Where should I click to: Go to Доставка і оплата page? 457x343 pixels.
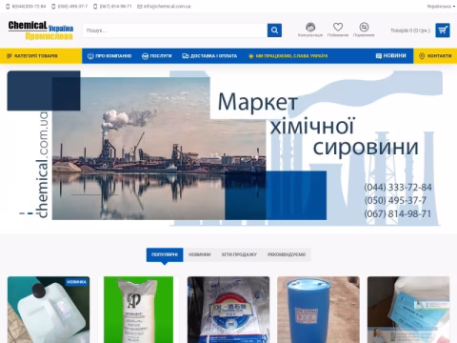pyautogui.click(x=209, y=56)
